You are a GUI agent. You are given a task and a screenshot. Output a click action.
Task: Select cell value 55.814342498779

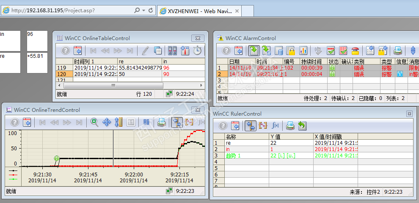point(140,68)
